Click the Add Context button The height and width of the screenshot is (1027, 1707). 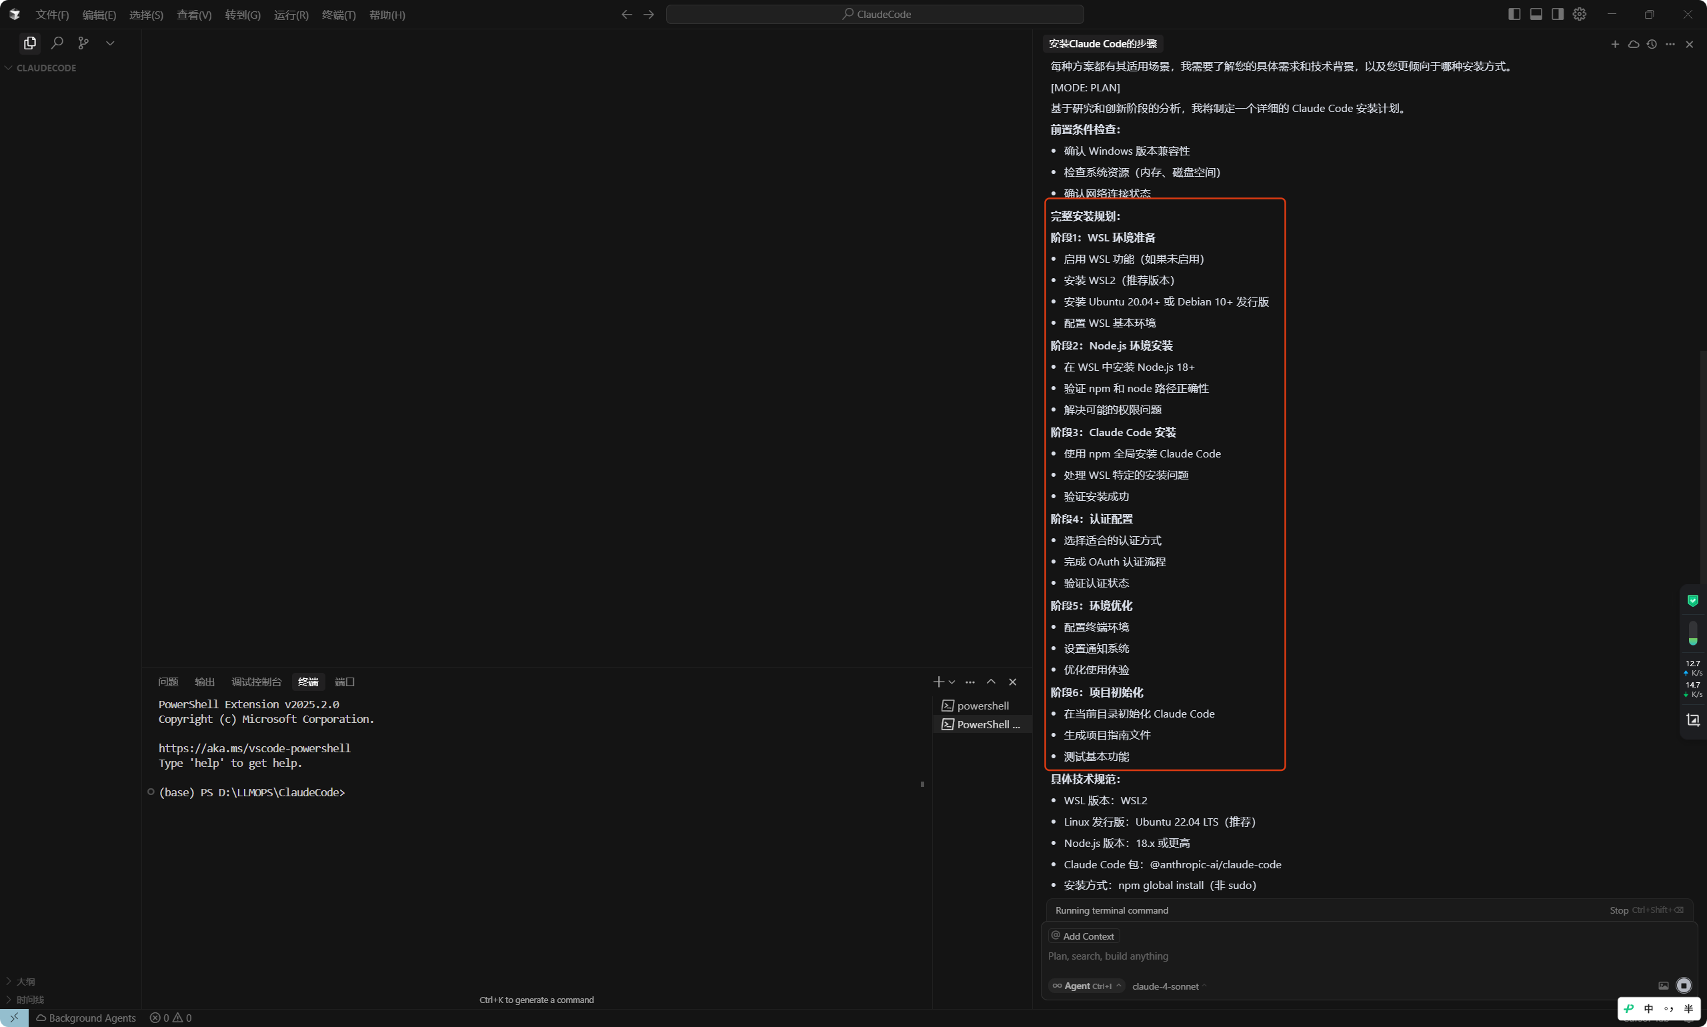click(x=1084, y=936)
